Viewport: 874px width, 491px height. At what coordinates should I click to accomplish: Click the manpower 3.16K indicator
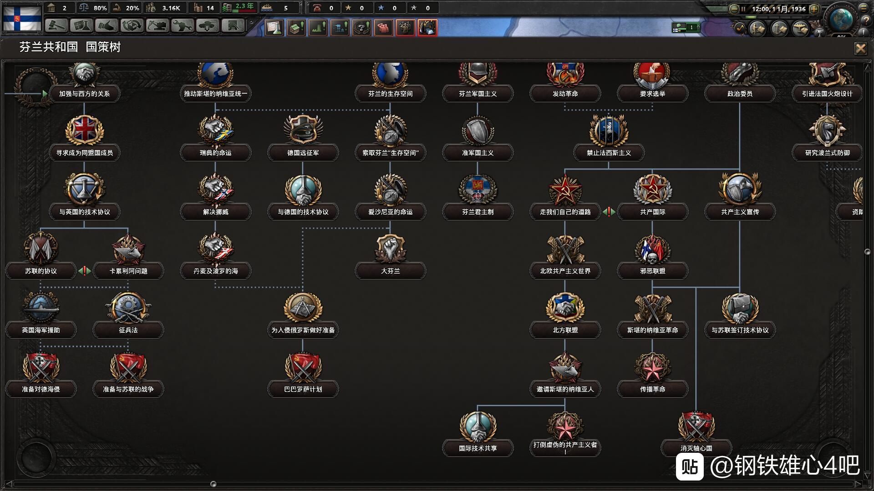tap(164, 8)
